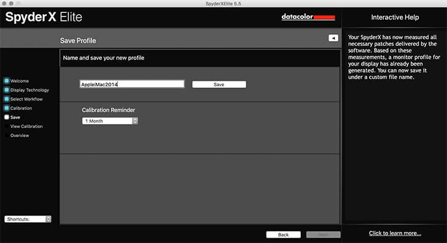
Task: Go to previous step with Back
Action: coord(284,234)
